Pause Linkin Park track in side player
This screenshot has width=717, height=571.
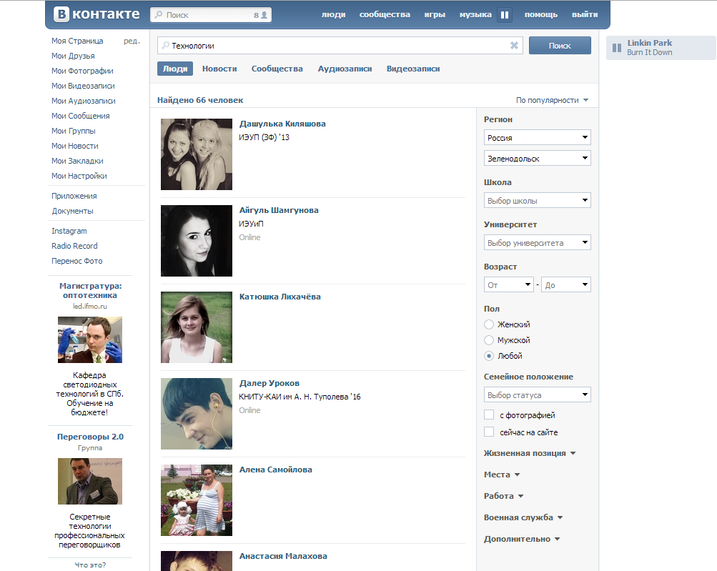(617, 48)
